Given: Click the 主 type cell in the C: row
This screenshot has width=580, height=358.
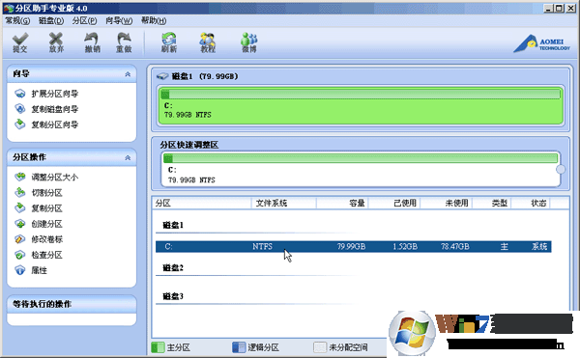Looking at the screenshot, I should tap(505, 246).
